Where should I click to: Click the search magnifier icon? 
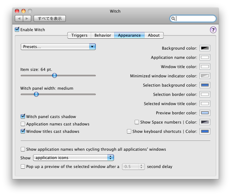[x=173, y=18]
